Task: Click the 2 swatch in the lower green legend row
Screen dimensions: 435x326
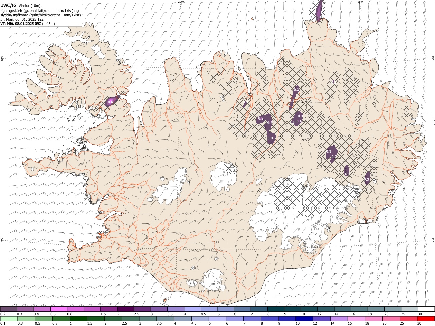Action: (113, 319)
